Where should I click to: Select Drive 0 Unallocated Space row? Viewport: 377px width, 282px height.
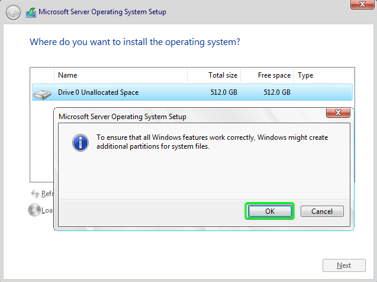[192, 92]
